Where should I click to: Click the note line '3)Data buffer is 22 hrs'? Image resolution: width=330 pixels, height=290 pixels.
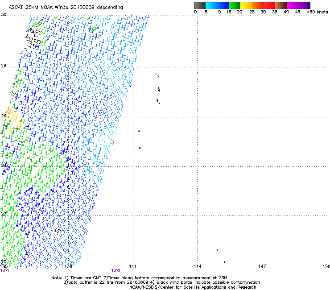click(x=161, y=282)
